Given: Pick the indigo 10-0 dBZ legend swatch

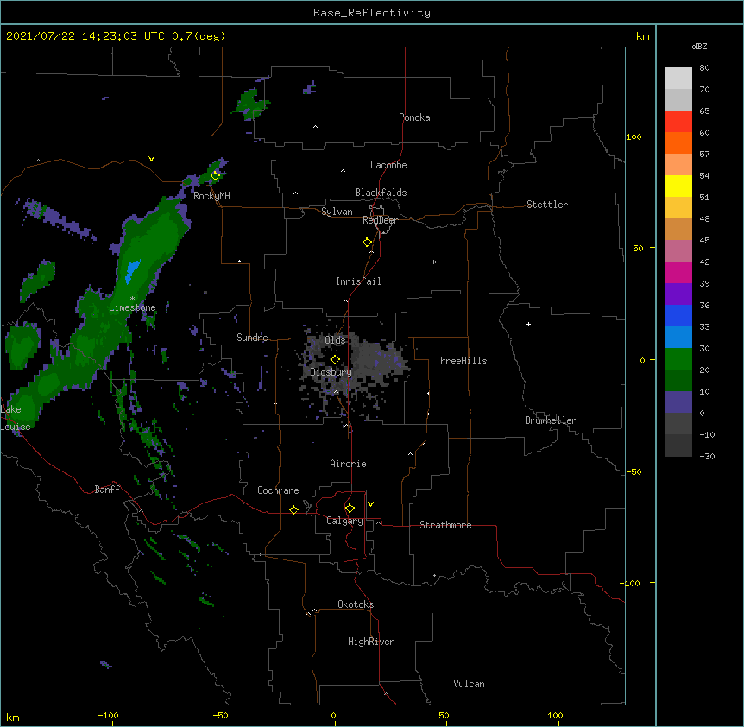Looking at the screenshot, I should pyautogui.click(x=678, y=402).
